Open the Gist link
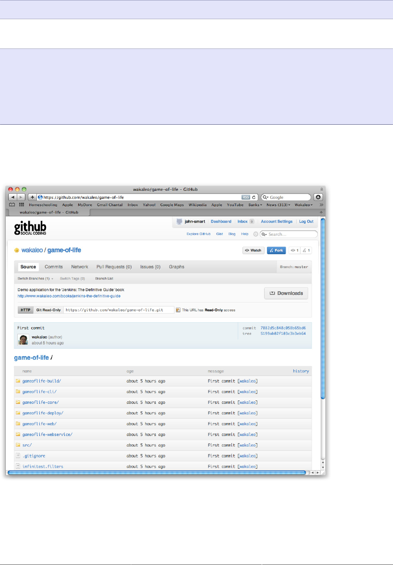 tap(220, 234)
